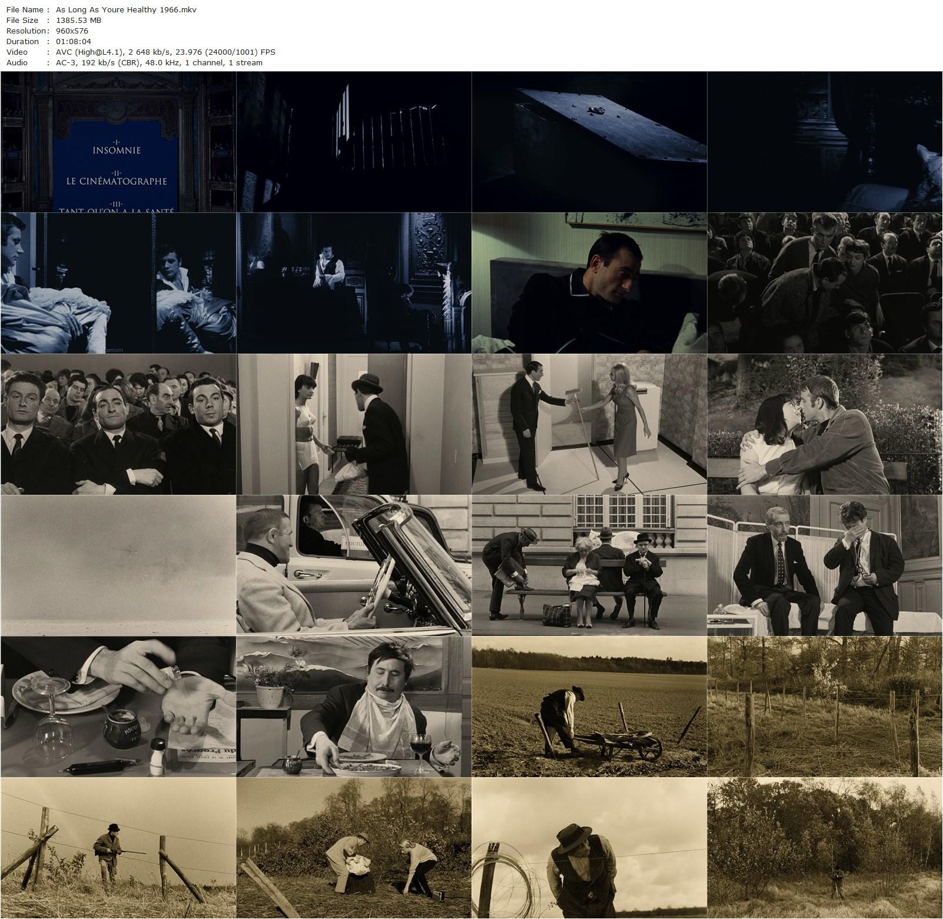Click the AC-3 audio info line
Viewport: 943px width, 919px height.
coord(158,62)
